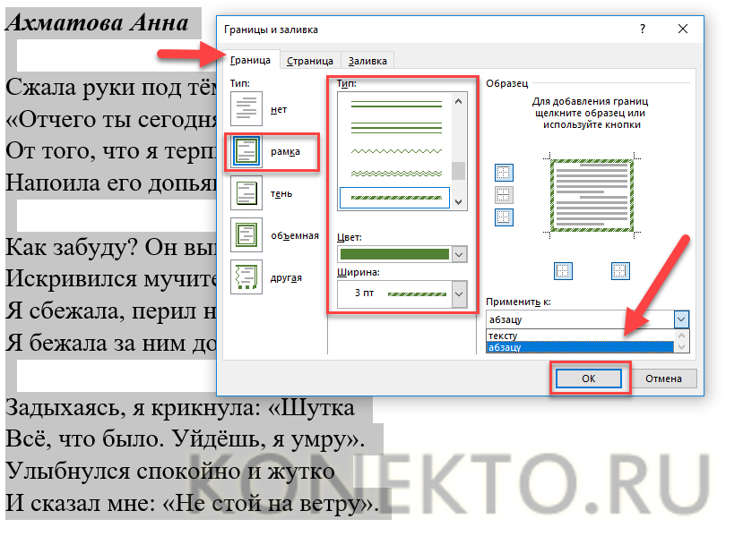Open the 'Цвет' color dropdown
The height and width of the screenshot is (536, 743).
point(460,255)
